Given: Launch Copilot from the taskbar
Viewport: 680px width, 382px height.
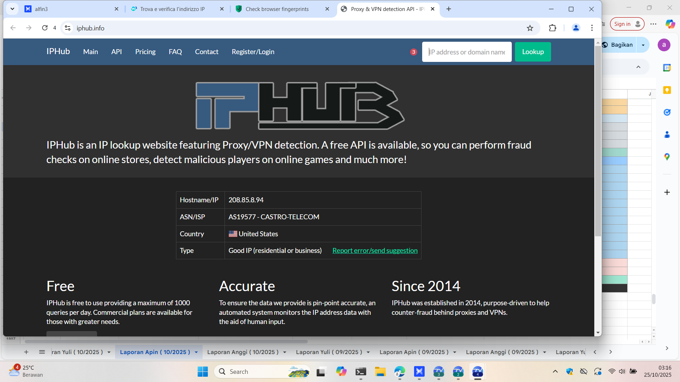Looking at the screenshot, I should click(x=341, y=372).
